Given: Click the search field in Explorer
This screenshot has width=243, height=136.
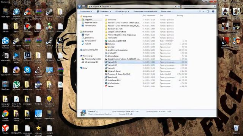Looking at the screenshot, I should click(199, 6).
